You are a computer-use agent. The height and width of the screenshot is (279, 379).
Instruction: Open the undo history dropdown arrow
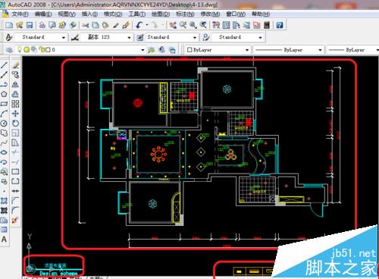(x=147, y=25)
